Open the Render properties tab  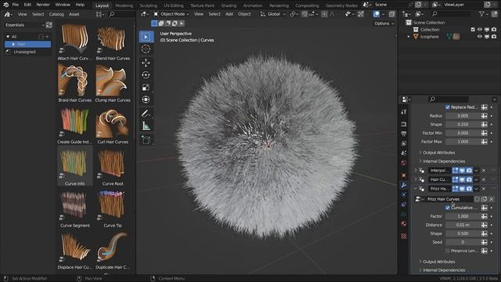click(x=404, y=124)
